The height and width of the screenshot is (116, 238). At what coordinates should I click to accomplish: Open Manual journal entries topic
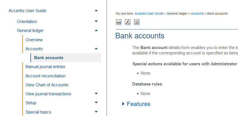tap(45, 67)
